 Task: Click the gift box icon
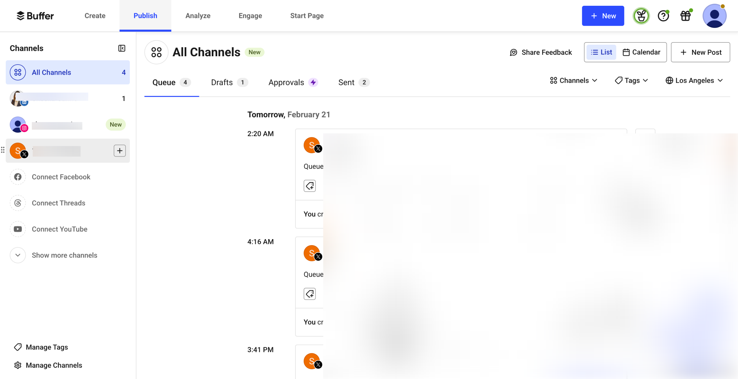(x=685, y=16)
